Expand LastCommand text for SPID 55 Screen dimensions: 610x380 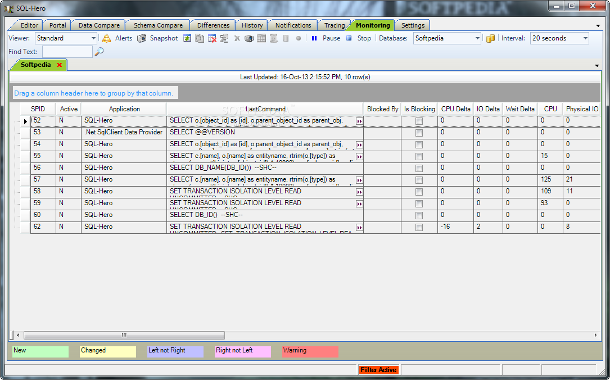[359, 156]
